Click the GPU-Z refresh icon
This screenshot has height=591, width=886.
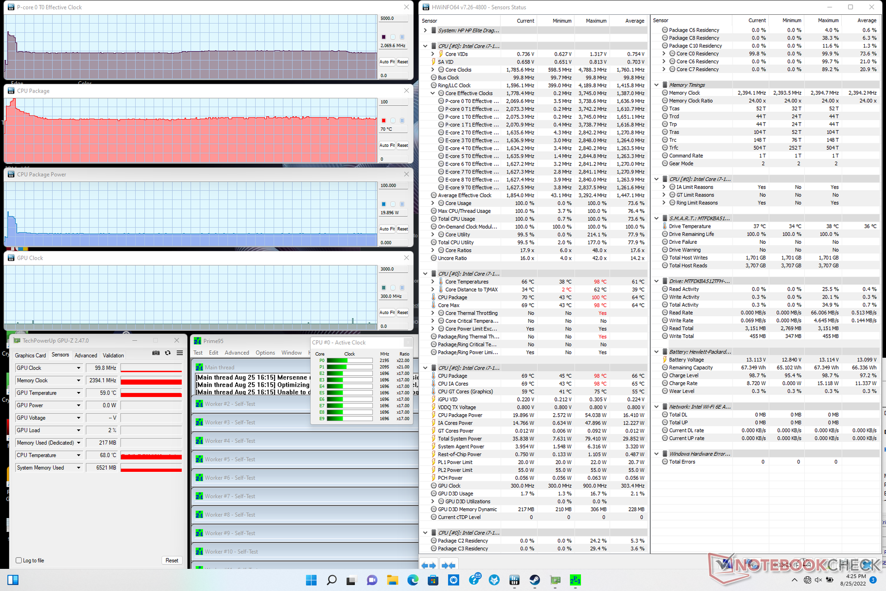pos(168,353)
